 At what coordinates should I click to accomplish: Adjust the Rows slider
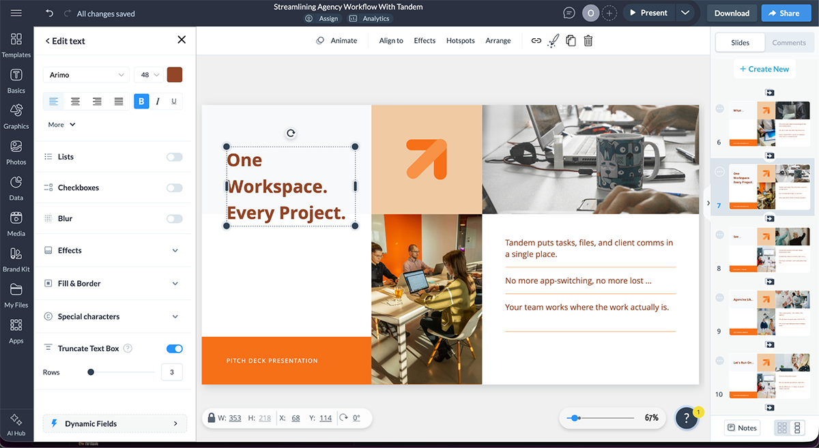[x=91, y=372]
